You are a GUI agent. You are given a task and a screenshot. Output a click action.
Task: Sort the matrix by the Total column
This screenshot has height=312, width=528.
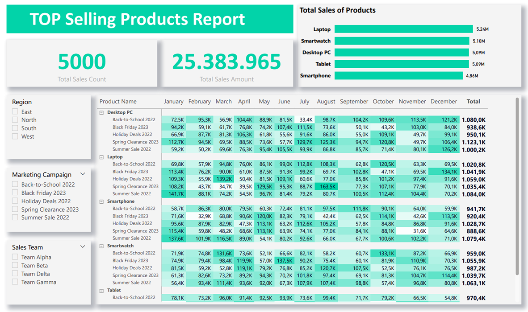point(473,101)
